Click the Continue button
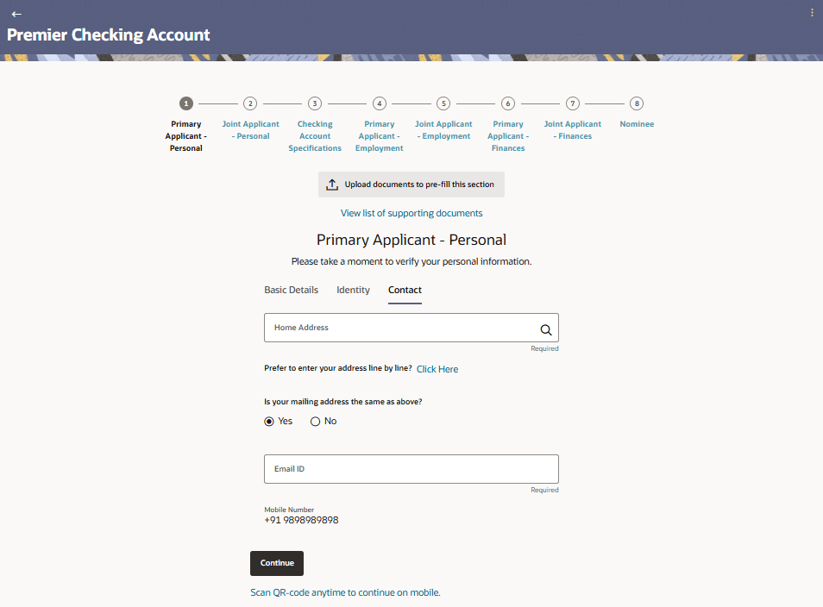 (277, 563)
